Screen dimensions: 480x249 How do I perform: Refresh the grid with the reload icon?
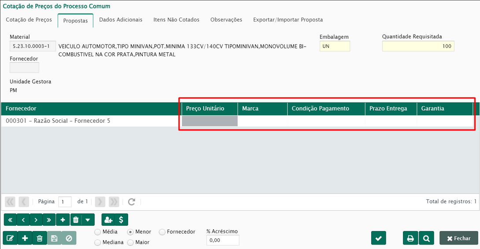(x=131, y=201)
